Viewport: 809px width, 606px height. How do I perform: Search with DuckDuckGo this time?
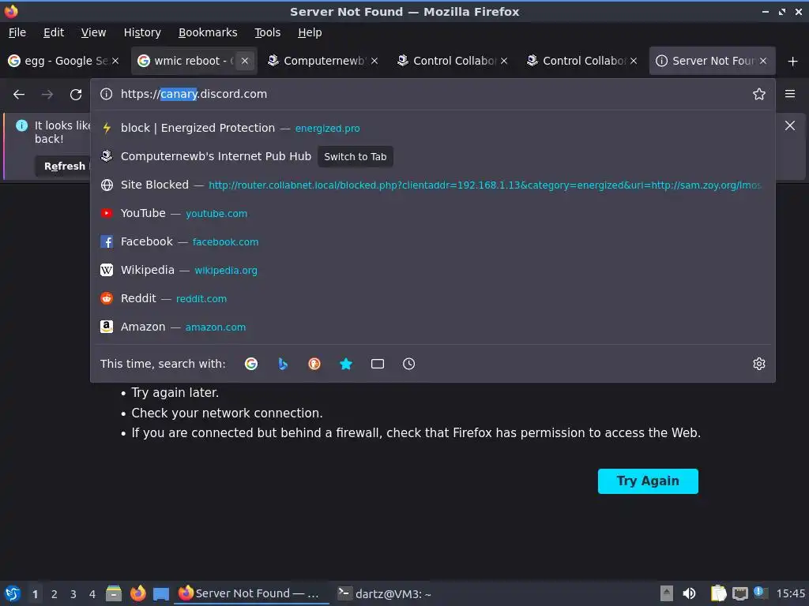[314, 364]
